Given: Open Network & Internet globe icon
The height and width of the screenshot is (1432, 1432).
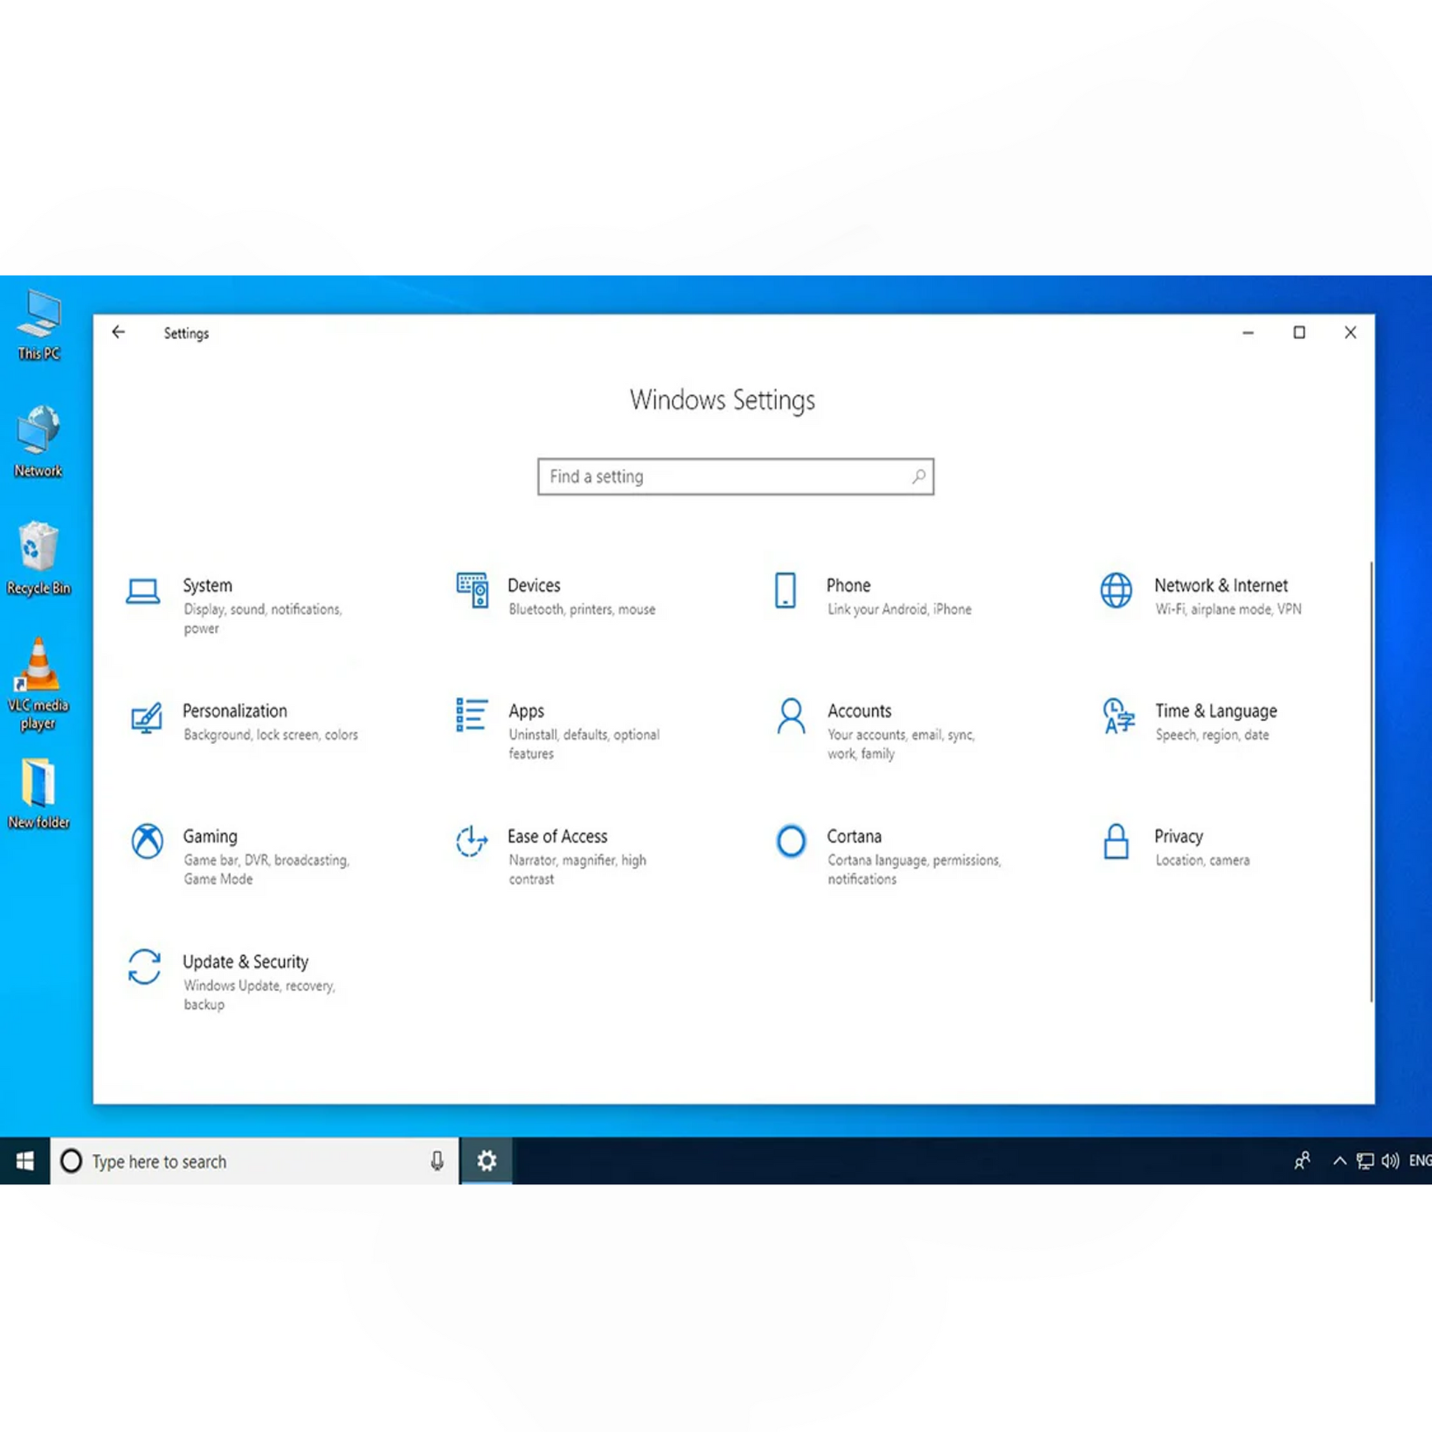Looking at the screenshot, I should tap(1116, 591).
